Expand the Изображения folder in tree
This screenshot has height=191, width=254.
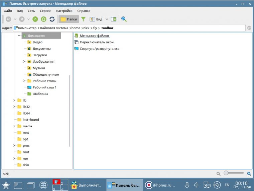coord(24,62)
